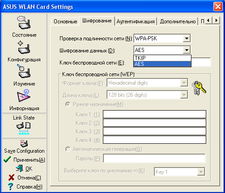The width and height of the screenshot is (225, 193).
Task: Click the Отмена cancel button
Action: 25,178
